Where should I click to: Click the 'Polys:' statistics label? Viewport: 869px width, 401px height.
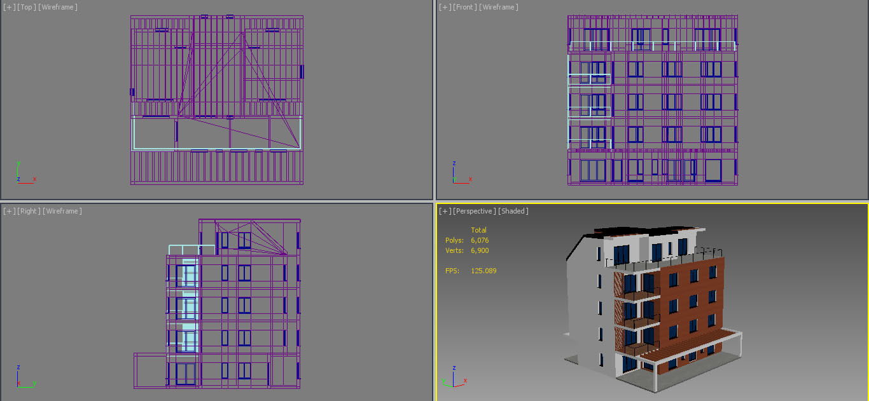[454, 240]
